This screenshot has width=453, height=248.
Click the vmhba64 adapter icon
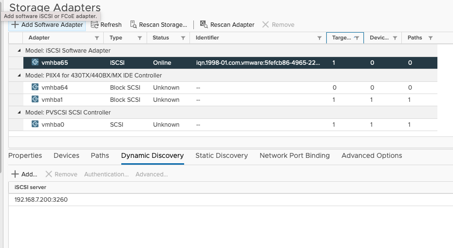[35, 87]
